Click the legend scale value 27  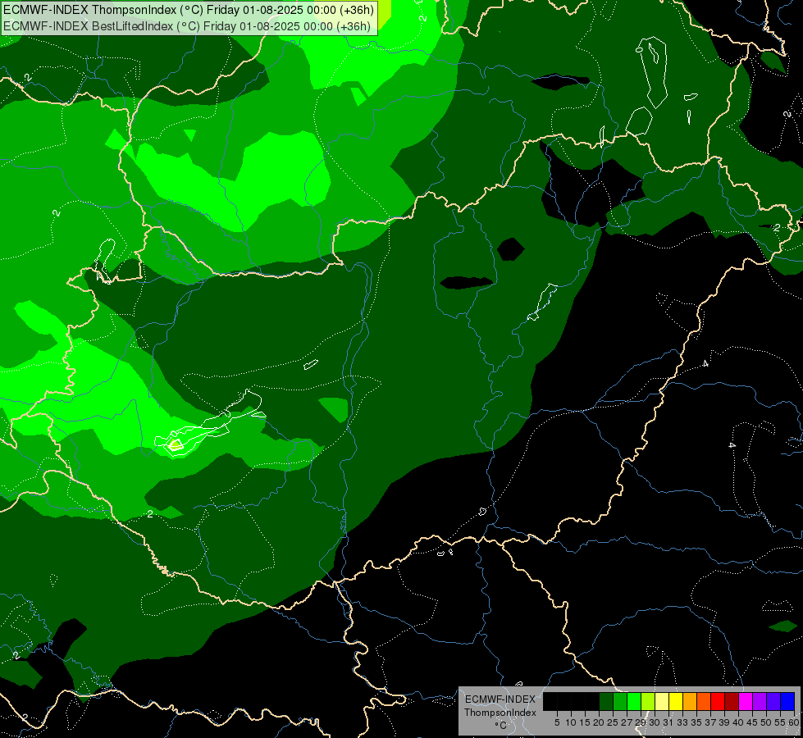[627, 722]
